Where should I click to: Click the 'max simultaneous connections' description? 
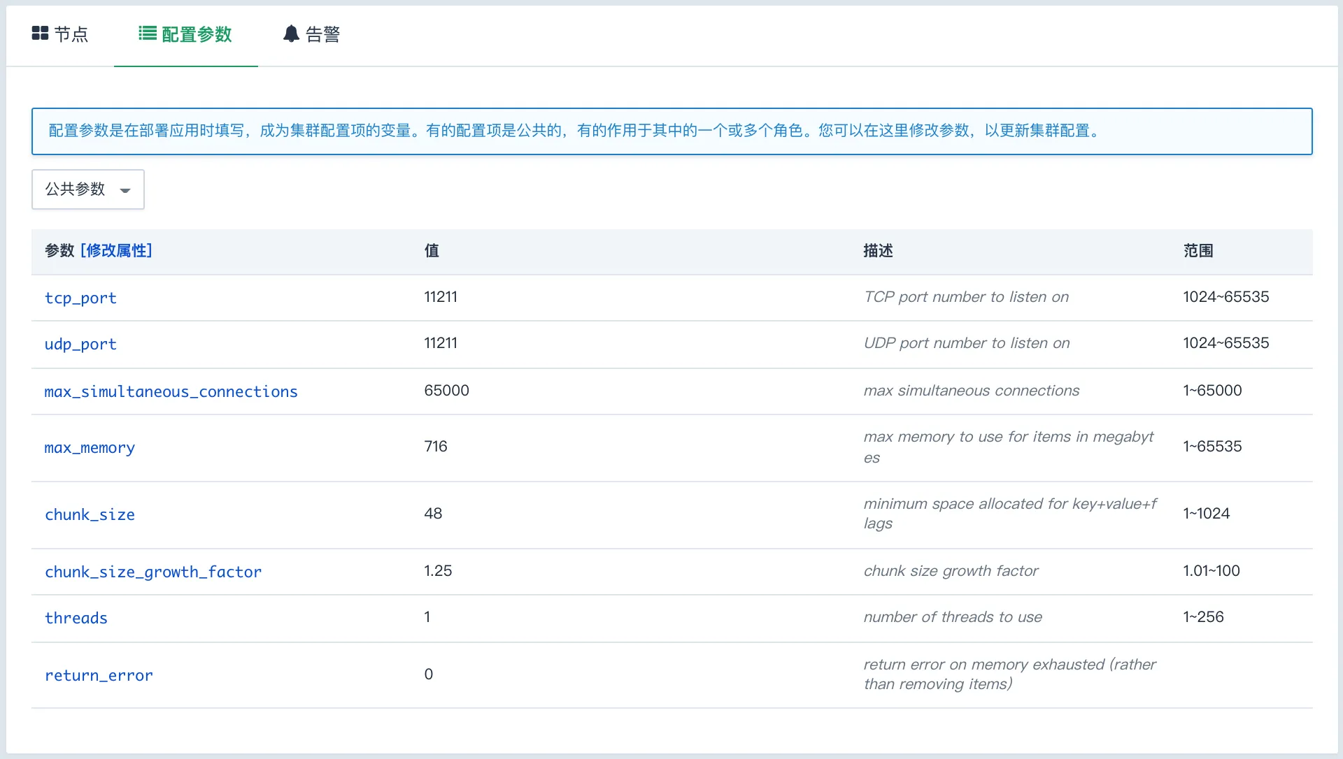click(972, 390)
